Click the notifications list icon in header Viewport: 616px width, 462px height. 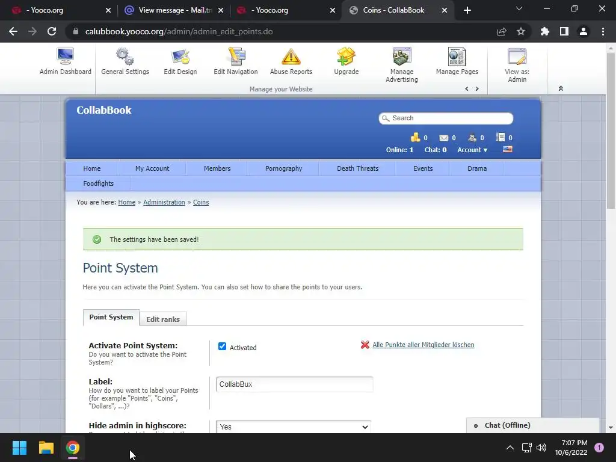[500, 137]
